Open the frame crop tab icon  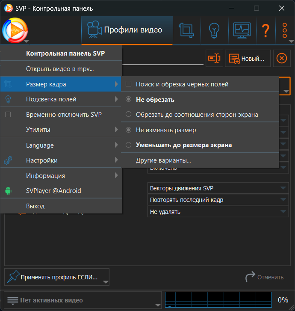(186, 30)
